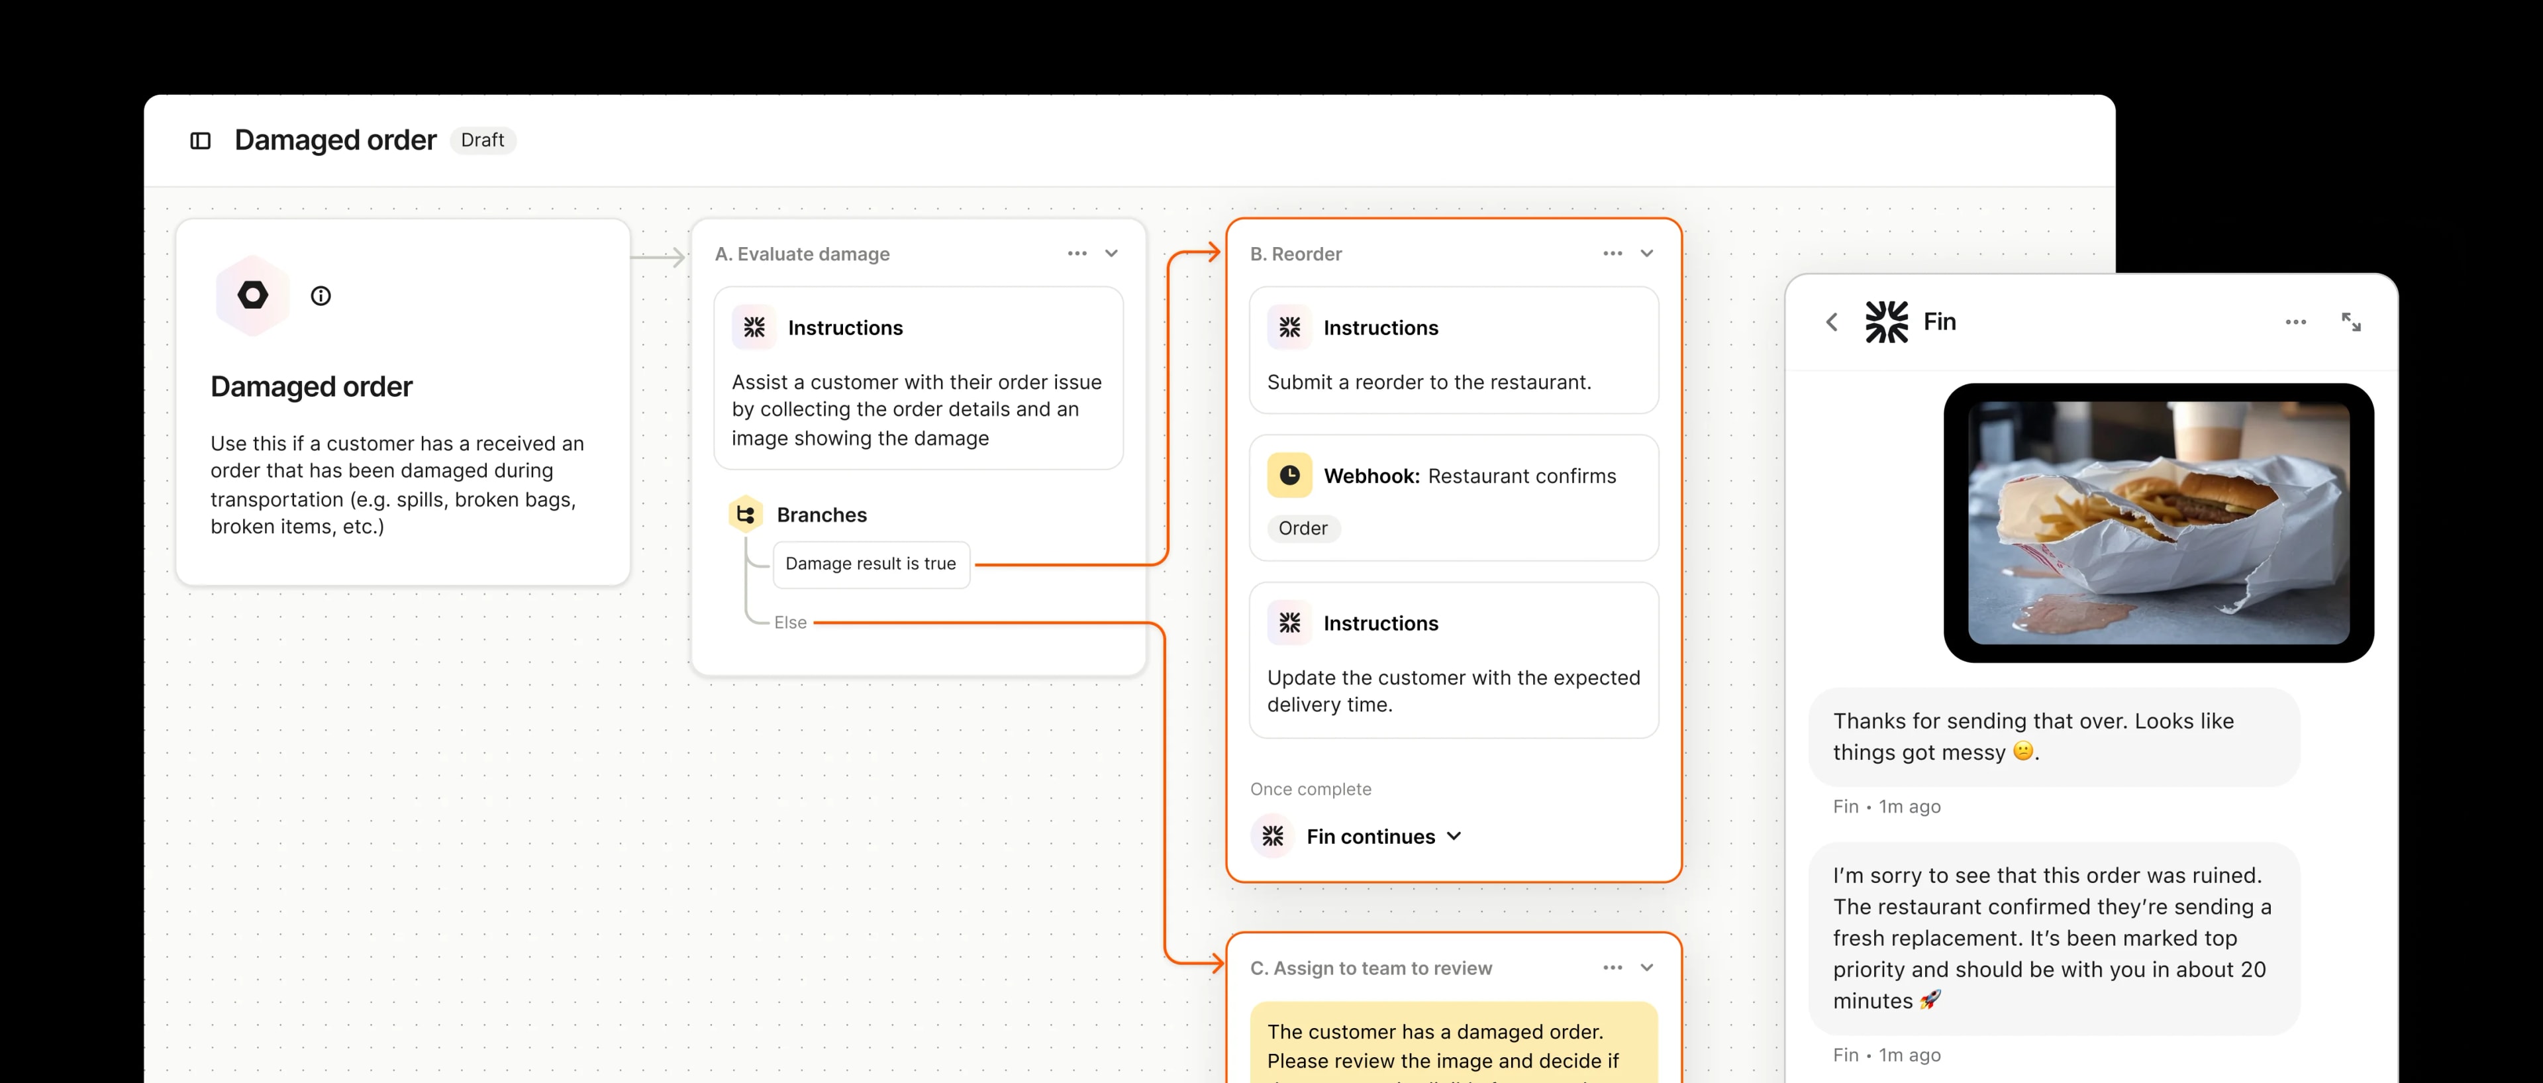Click the 'C. Assign to team to review' title
2543x1083 pixels.
tap(1370, 968)
